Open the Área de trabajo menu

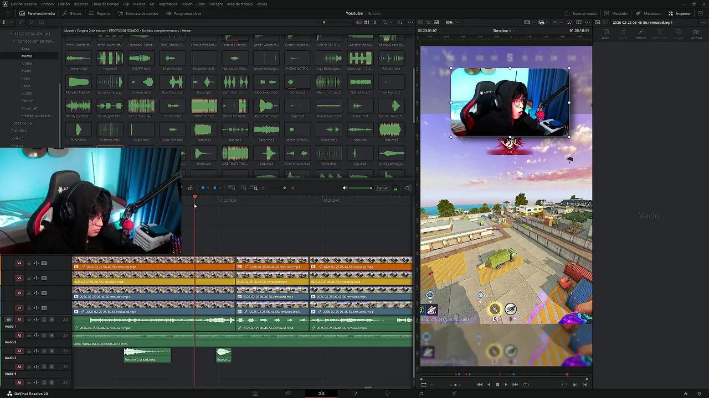(x=240, y=4)
